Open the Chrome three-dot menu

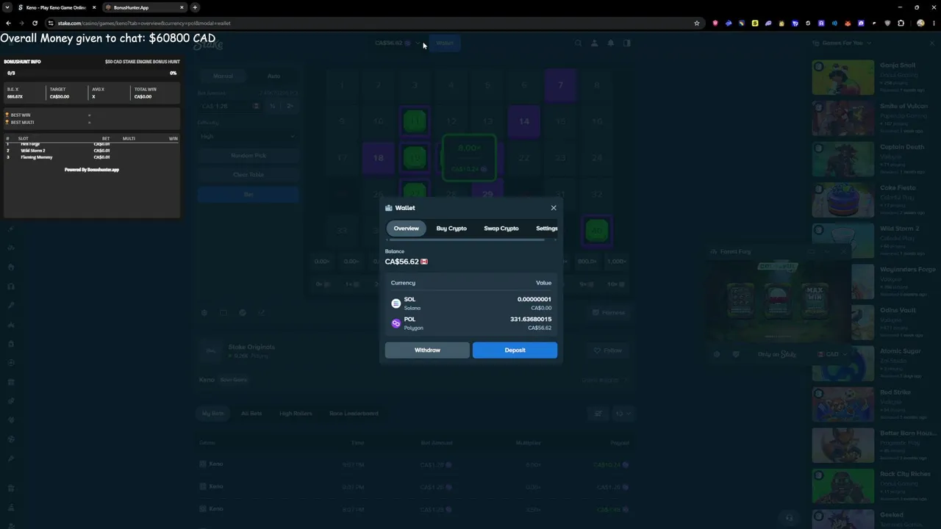click(933, 23)
